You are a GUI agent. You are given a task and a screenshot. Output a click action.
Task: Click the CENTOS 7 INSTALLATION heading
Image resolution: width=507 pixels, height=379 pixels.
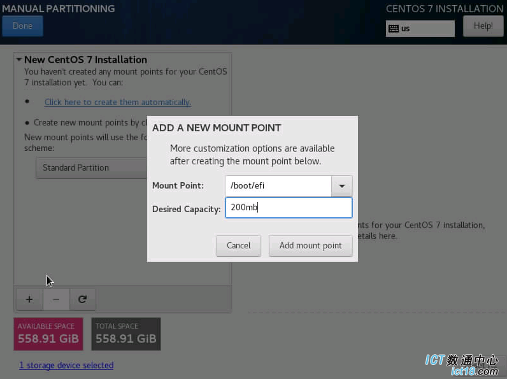point(445,9)
